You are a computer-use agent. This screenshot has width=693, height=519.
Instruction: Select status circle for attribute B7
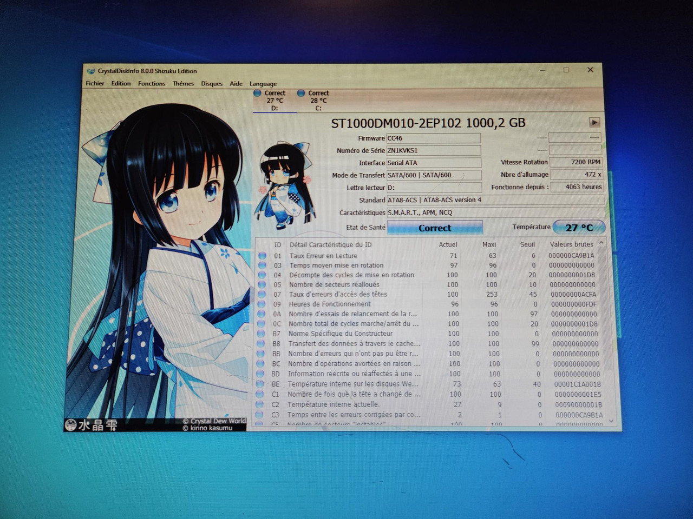261,334
